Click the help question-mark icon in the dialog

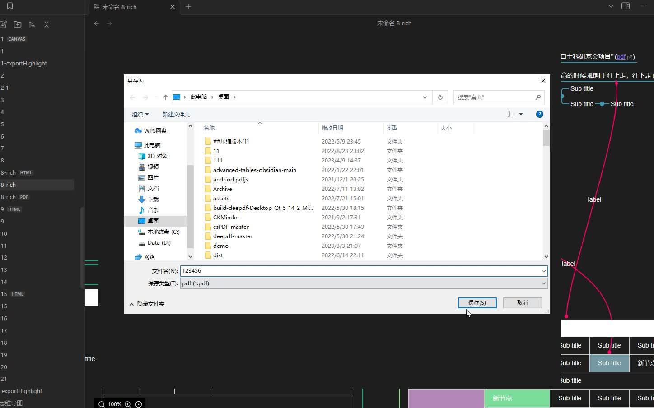(539, 114)
